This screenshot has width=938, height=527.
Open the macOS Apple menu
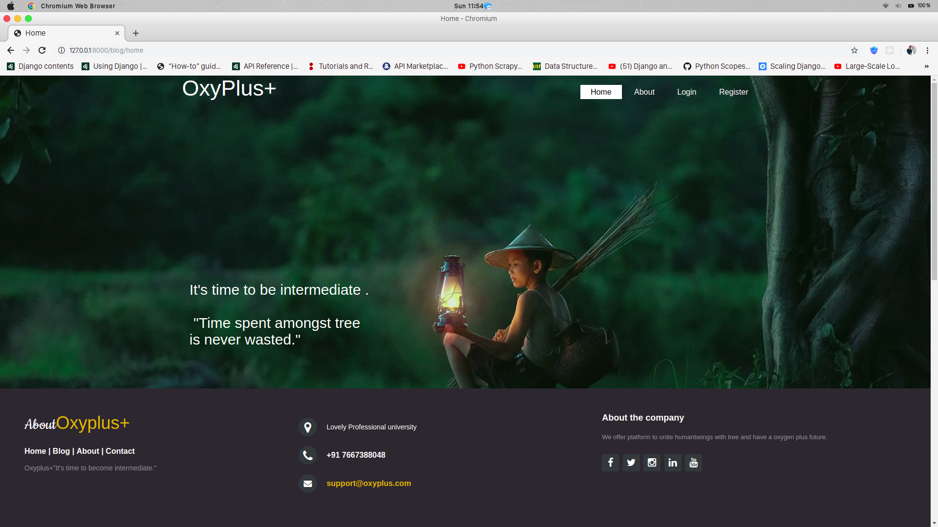tap(11, 6)
